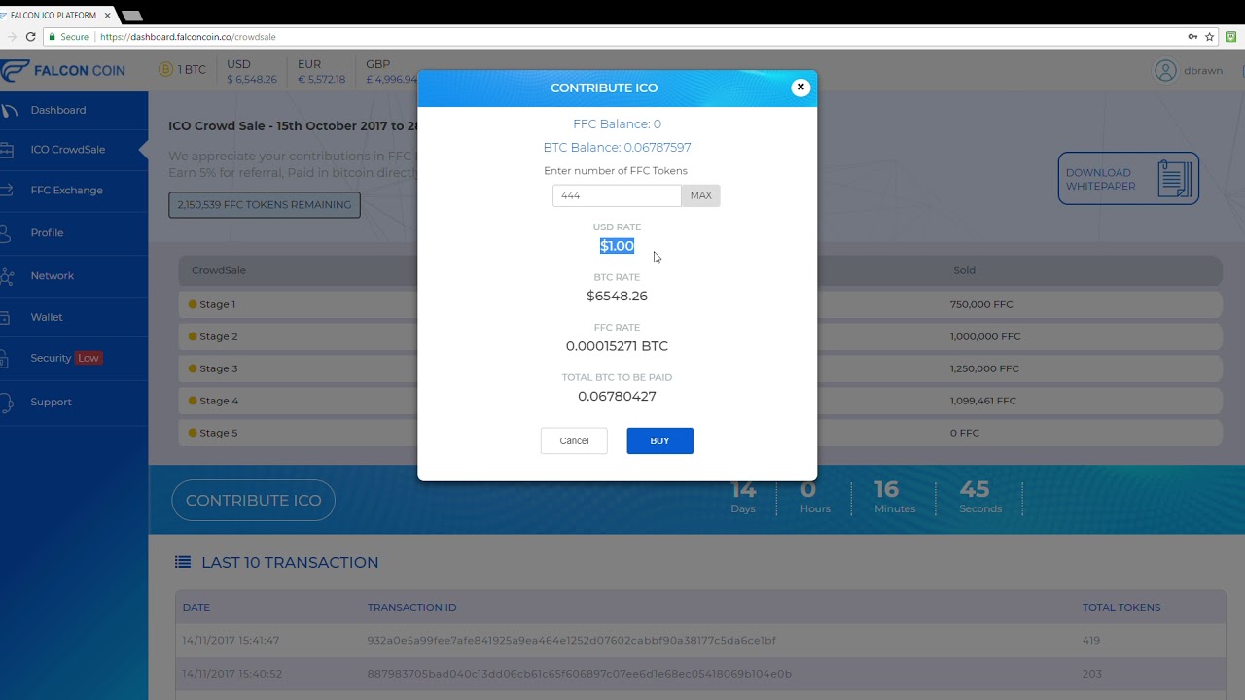
Task: Click the TRANSACTION ID column header
Action: coord(411,608)
